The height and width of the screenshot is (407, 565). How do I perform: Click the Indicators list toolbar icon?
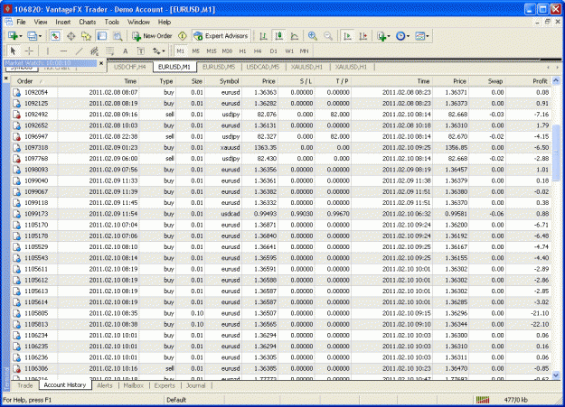pos(381,36)
